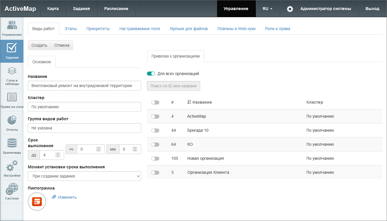This screenshot has width=387, height=221.
Task: Toggle the switch for ActiveMap organization
Action: (155, 117)
